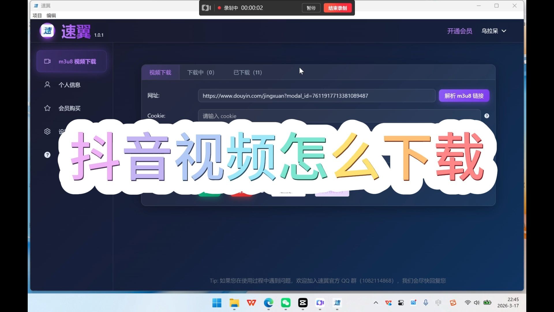Click the 速翼 circular logo
554x312 pixels.
point(47,31)
